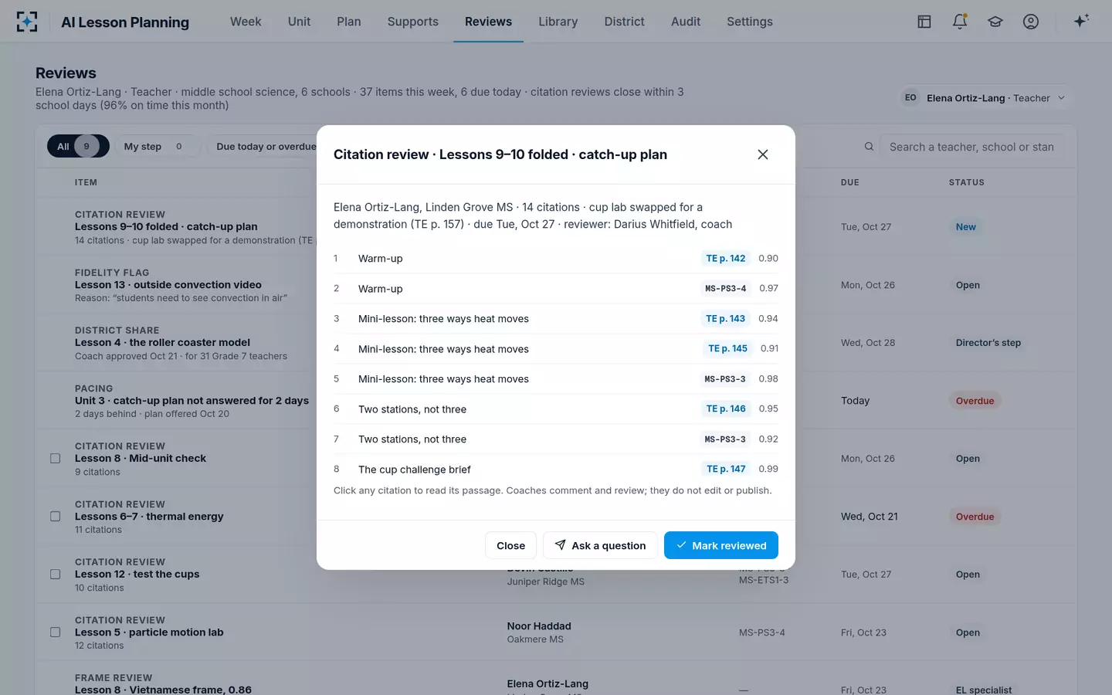Open the user profile icon
Screen dimensions: 1112x695
[1031, 22]
